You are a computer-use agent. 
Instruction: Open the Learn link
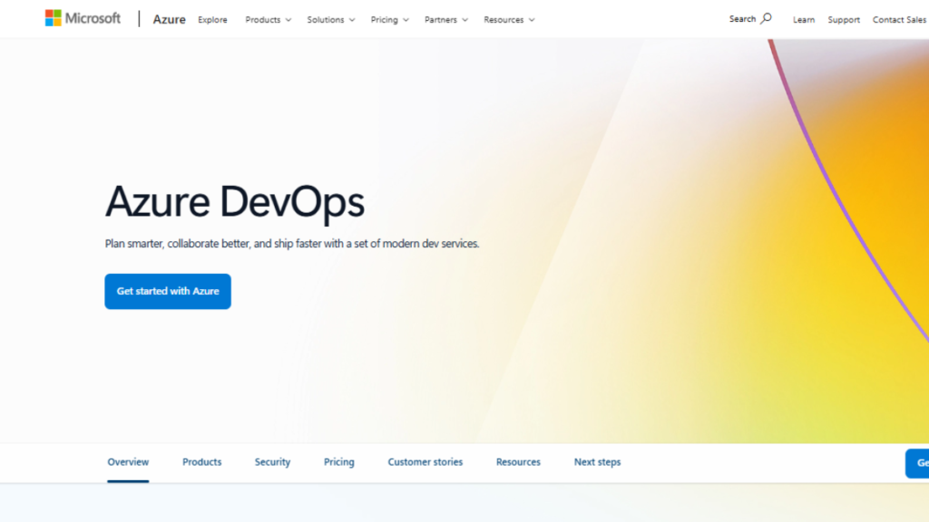coord(803,20)
